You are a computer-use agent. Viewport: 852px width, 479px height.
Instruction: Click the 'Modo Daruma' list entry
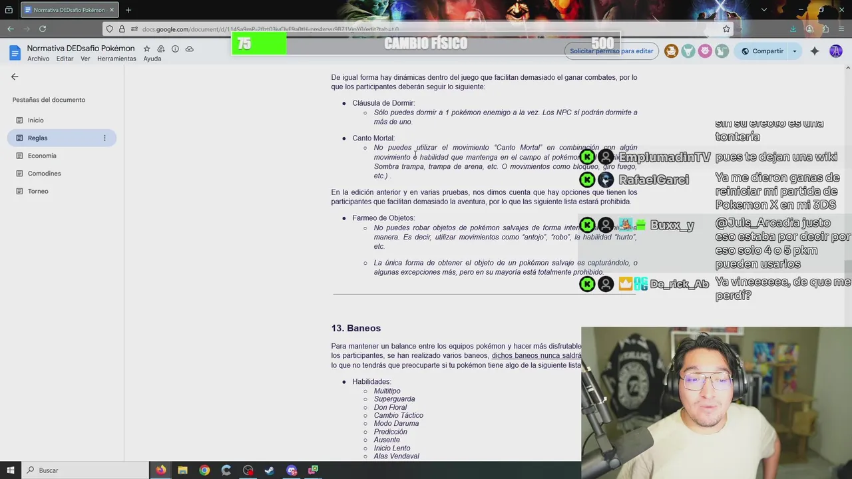click(x=397, y=424)
